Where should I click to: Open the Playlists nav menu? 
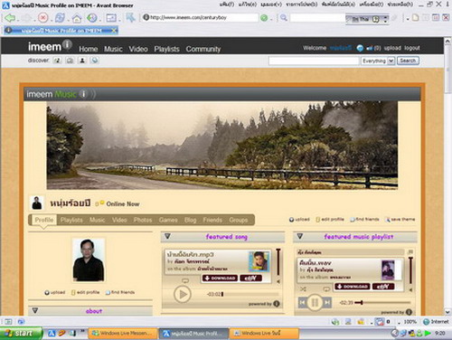pyautogui.click(x=166, y=49)
